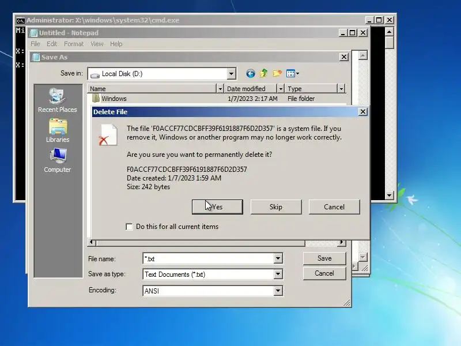Click the Date modified column header
The height and width of the screenshot is (346, 461).
[251, 89]
